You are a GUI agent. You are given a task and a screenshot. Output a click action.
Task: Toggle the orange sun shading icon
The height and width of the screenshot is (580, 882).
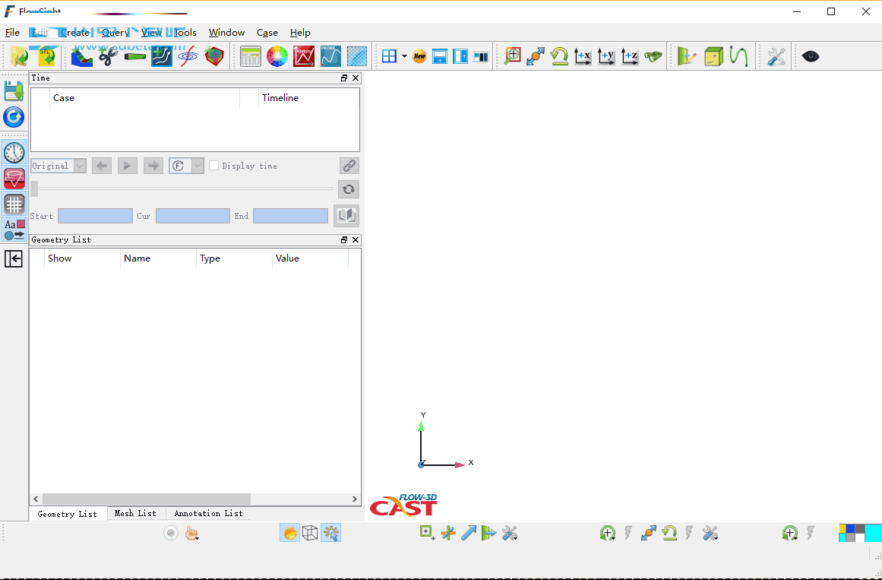pos(289,533)
